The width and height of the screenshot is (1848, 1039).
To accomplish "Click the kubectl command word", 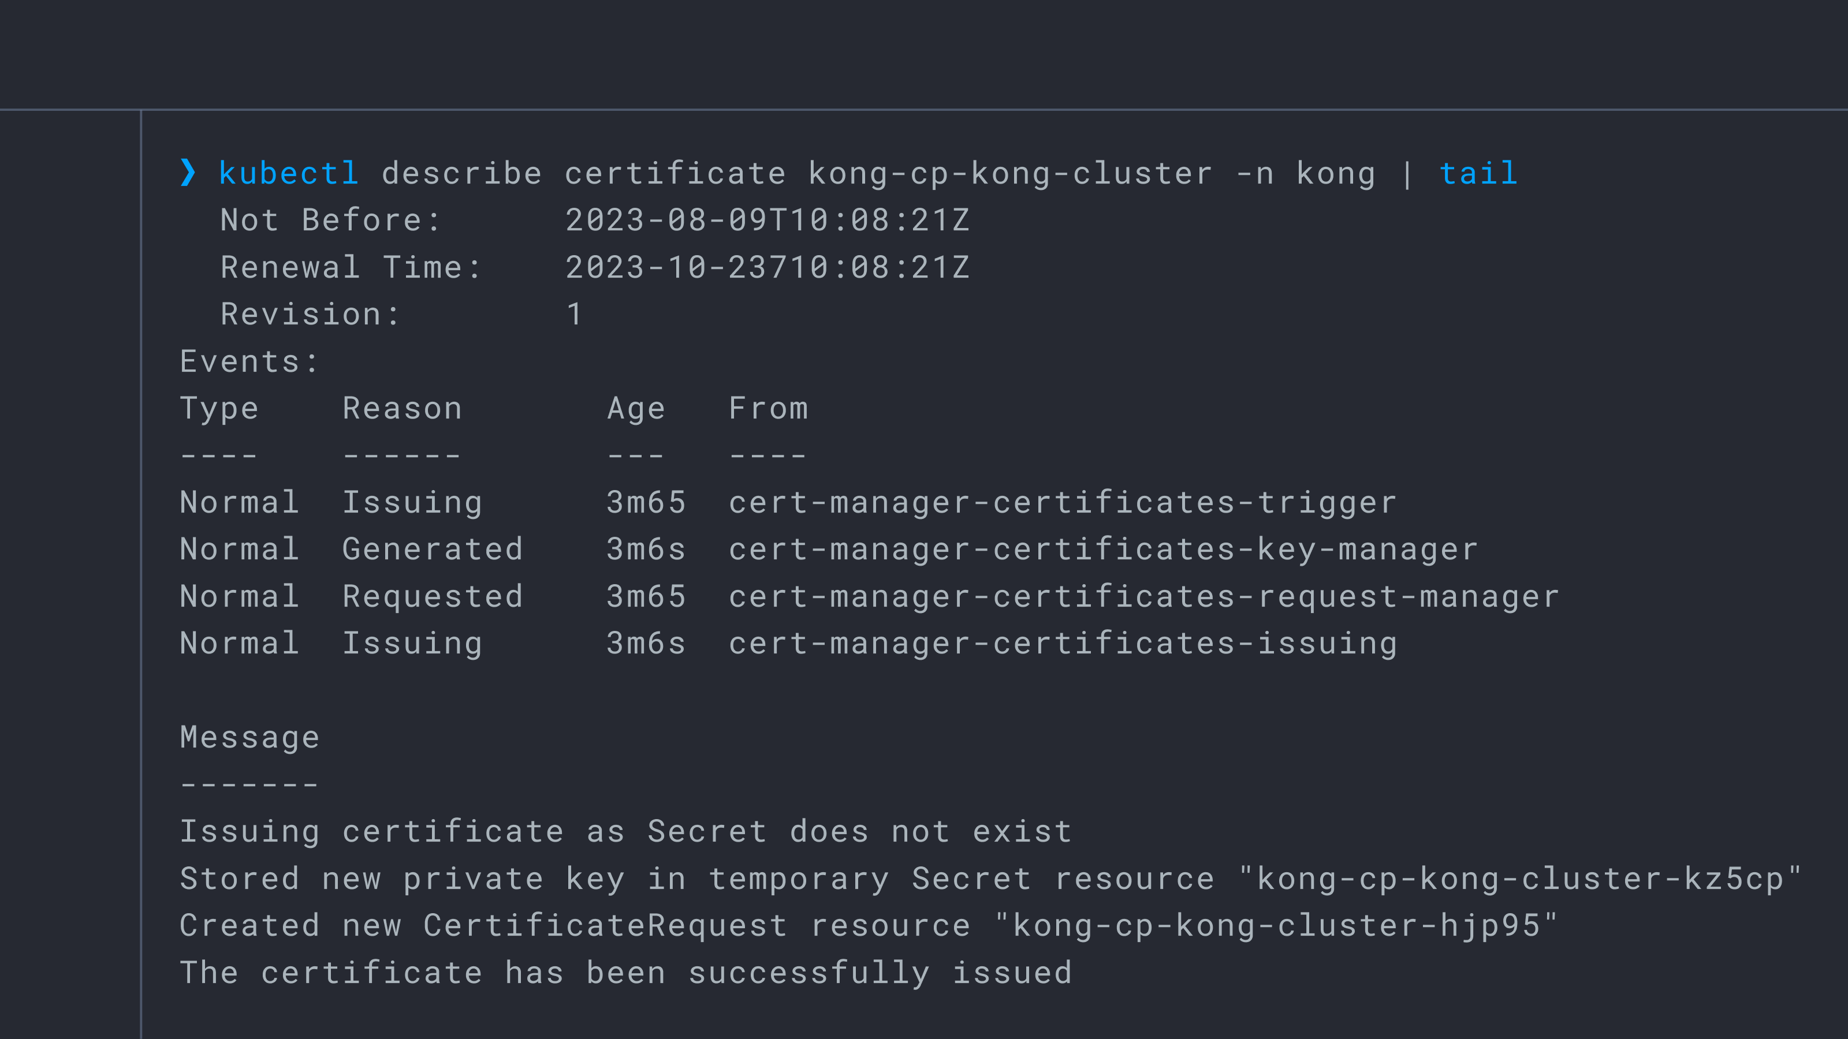I will 288,174.
